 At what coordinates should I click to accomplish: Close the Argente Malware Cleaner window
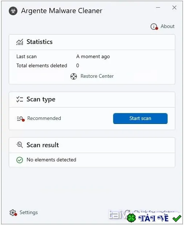175,8
